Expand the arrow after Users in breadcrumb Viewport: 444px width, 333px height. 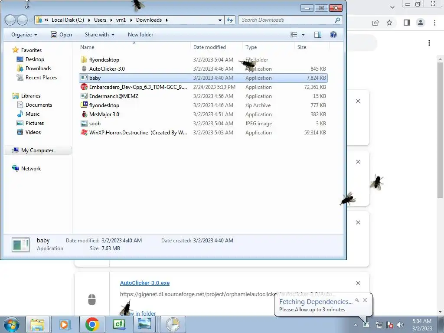click(111, 20)
